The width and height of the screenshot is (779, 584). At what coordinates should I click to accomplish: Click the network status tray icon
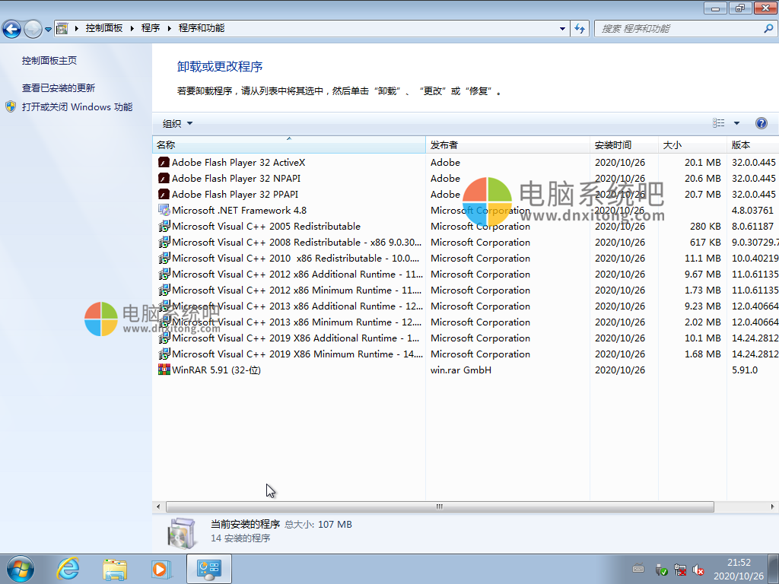[x=680, y=569]
